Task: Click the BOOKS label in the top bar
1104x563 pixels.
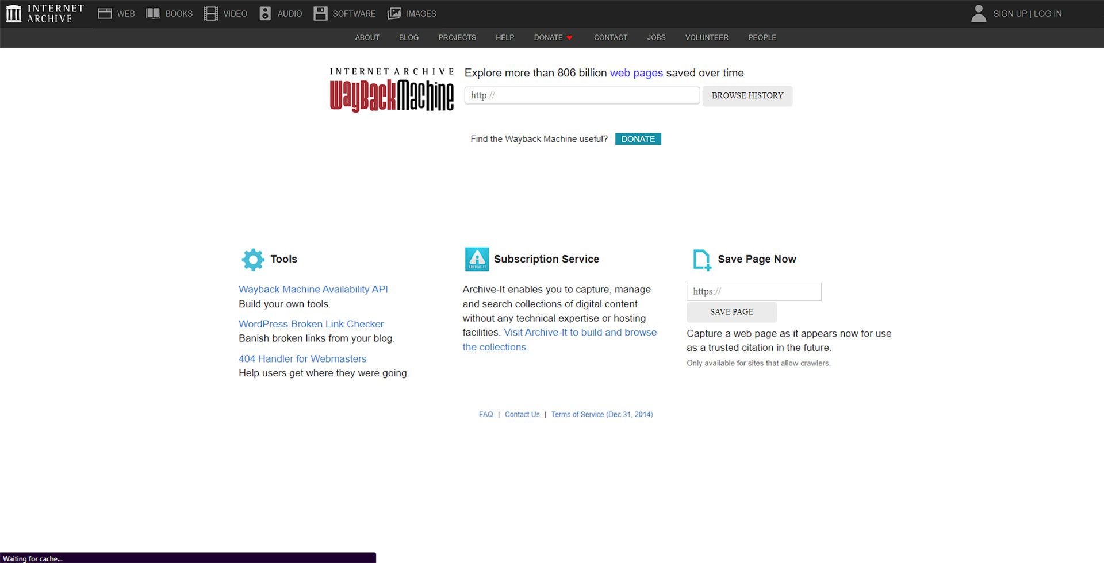Action: pos(179,13)
